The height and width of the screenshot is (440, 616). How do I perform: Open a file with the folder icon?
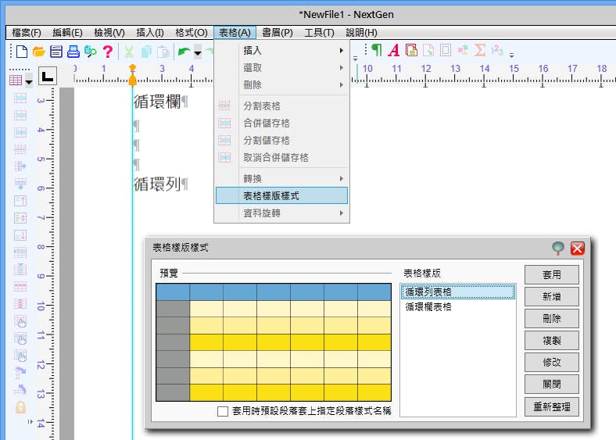39,52
